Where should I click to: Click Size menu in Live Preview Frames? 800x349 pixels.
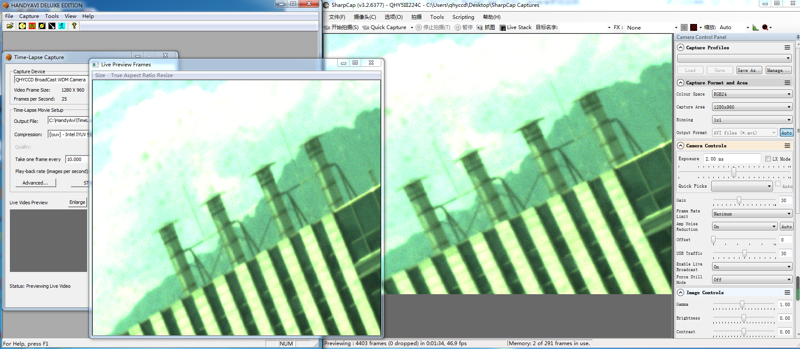tap(100, 75)
